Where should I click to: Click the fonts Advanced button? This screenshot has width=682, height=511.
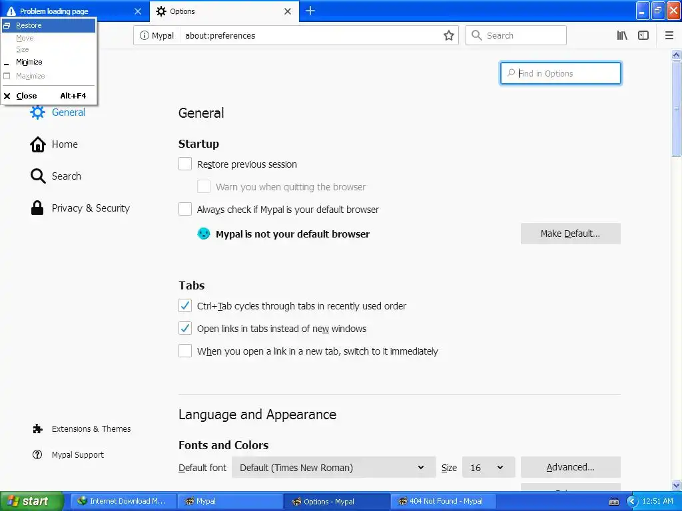pos(570,467)
